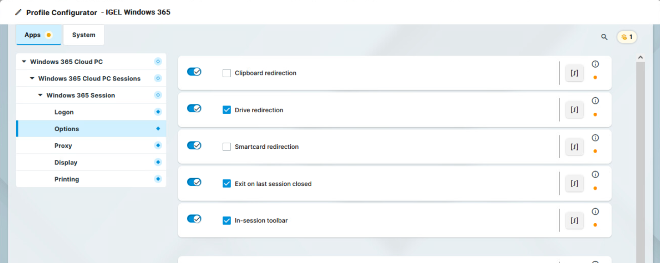Check the Smartcard redirection checkbox

point(227,147)
